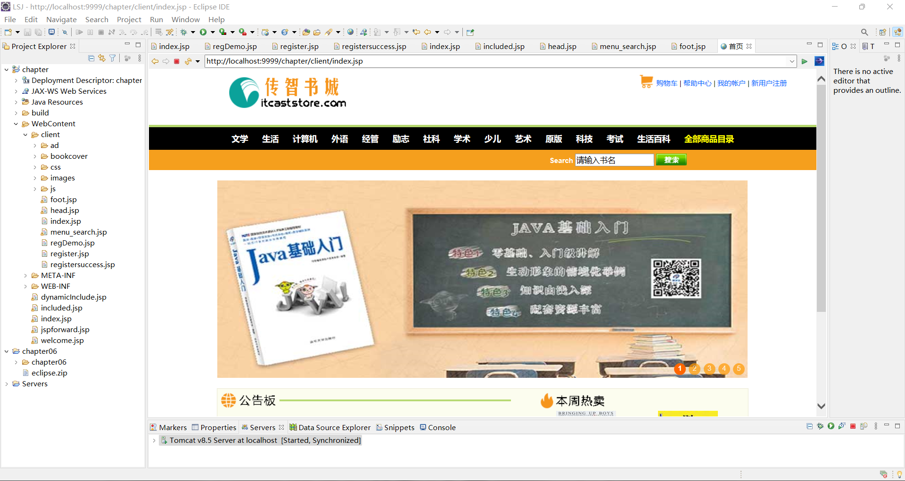Open the Window menu
The height and width of the screenshot is (481, 905).
(x=185, y=19)
